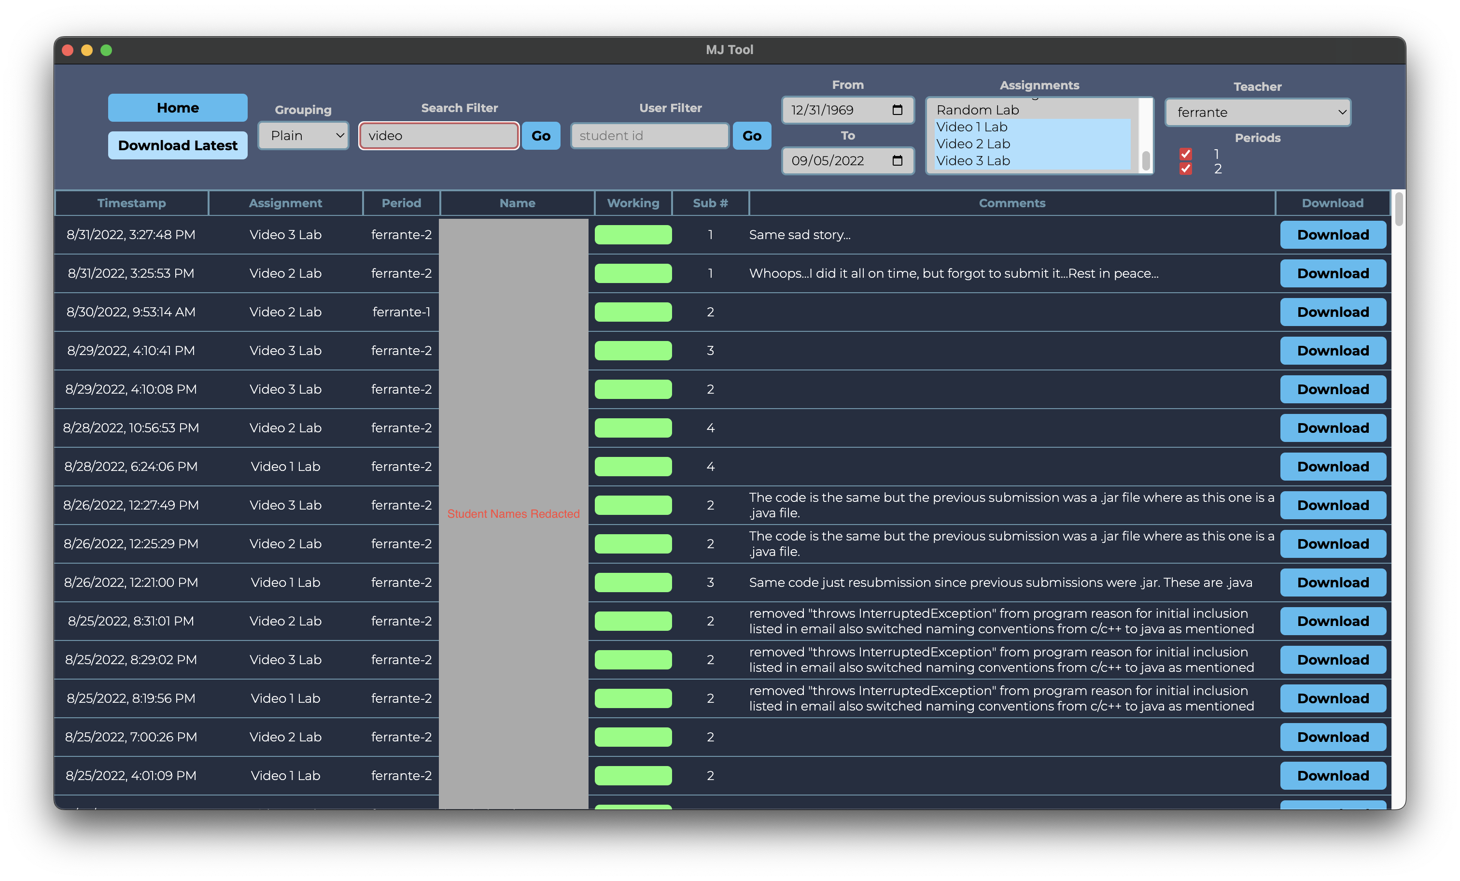Image resolution: width=1460 pixels, height=881 pixels.
Task: Expand the Teacher dropdown showing ferrante
Action: pyautogui.click(x=1257, y=113)
